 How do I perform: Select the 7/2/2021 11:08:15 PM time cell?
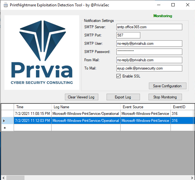coord(32,114)
